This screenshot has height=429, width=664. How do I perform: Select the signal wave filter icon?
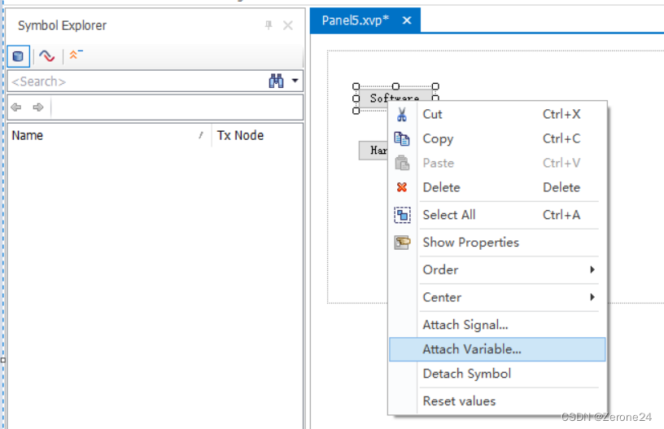click(46, 56)
